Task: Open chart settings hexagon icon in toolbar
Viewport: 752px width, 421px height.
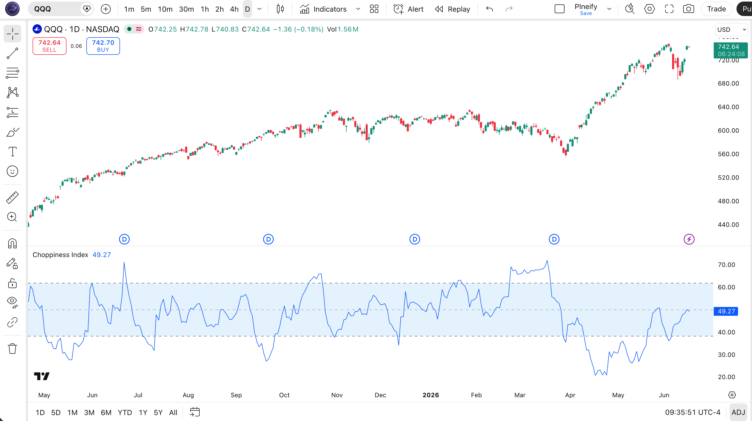Action: click(649, 9)
